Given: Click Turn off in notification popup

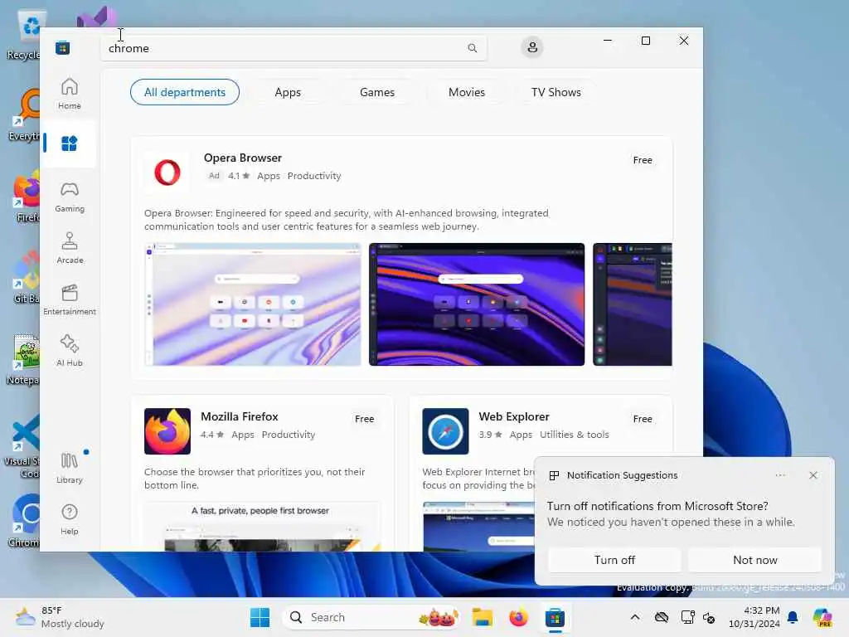Looking at the screenshot, I should pos(614,560).
